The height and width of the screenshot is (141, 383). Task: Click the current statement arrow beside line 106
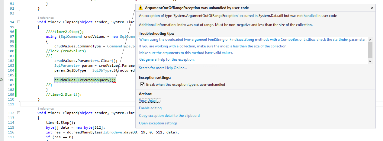pyautogui.click(x=2, y=80)
